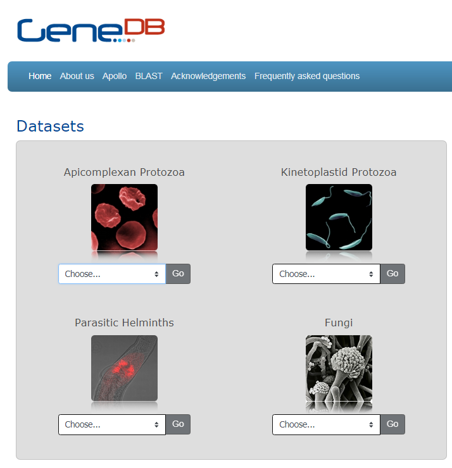Open Frequently asked questions

307,76
